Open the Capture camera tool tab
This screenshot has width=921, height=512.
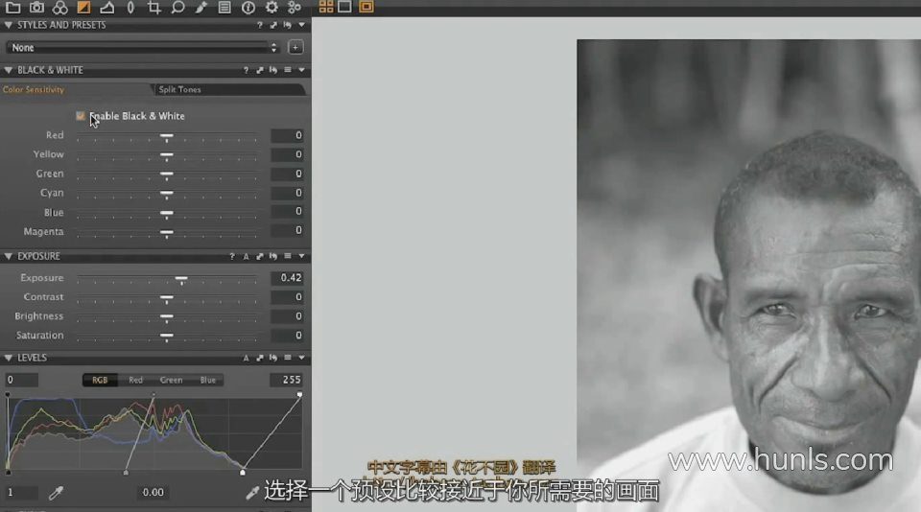[36, 7]
